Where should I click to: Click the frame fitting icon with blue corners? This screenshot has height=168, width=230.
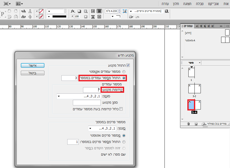point(125,11)
